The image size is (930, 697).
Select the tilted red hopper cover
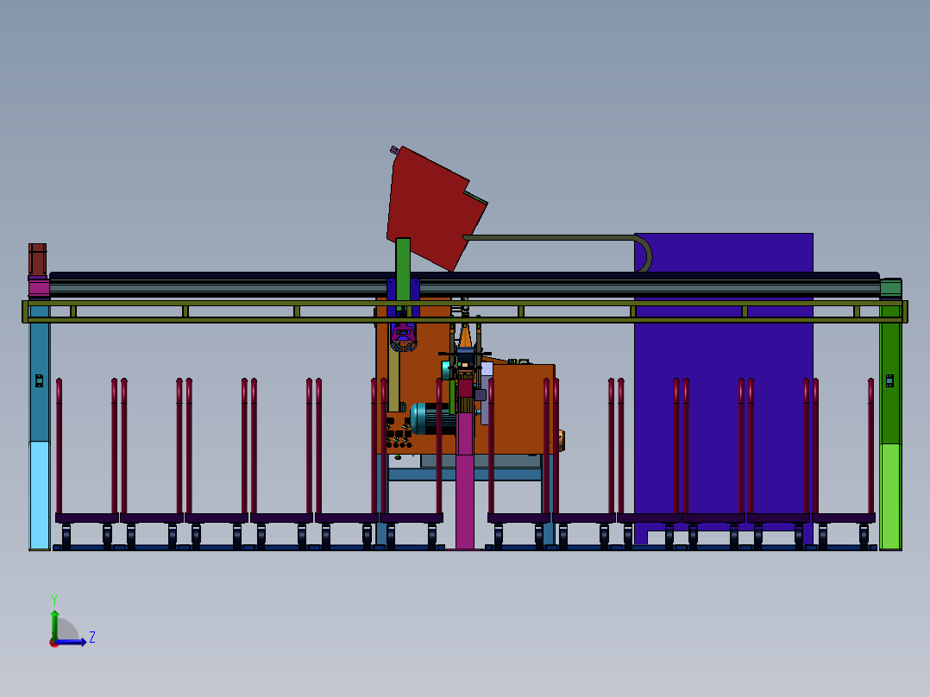436,208
